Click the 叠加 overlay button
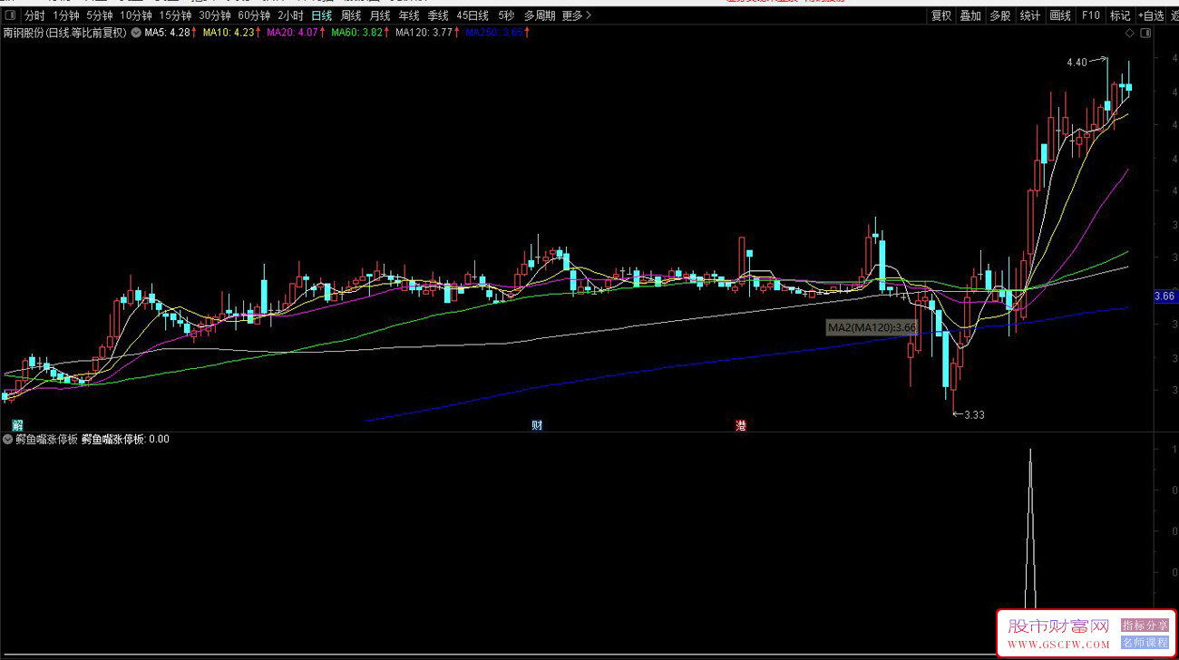This screenshot has height=660, width=1179. click(970, 15)
